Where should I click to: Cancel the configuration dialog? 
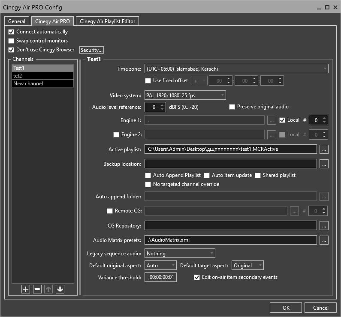pyautogui.click(x=320, y=308)
